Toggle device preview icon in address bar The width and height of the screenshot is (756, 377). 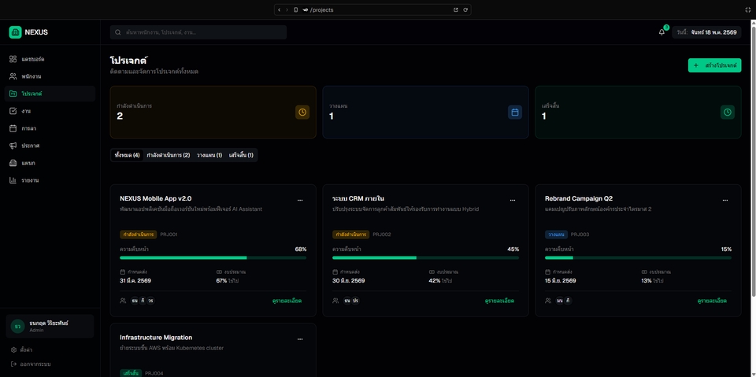pos(295,9)
